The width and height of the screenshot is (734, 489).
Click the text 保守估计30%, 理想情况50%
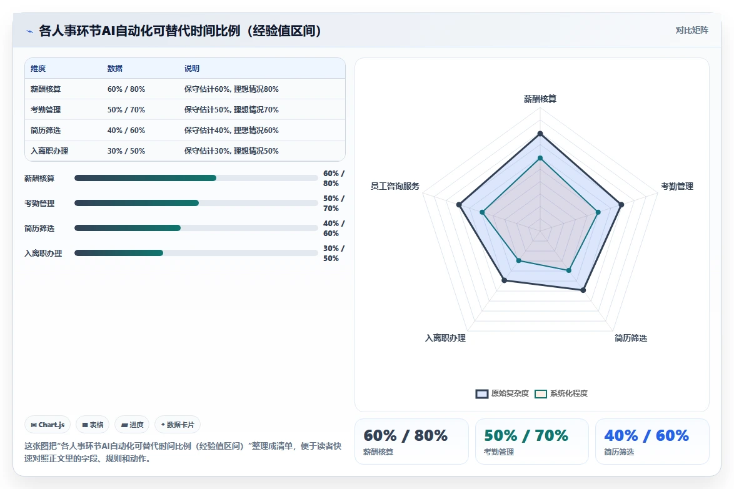[x=231, y=151]
